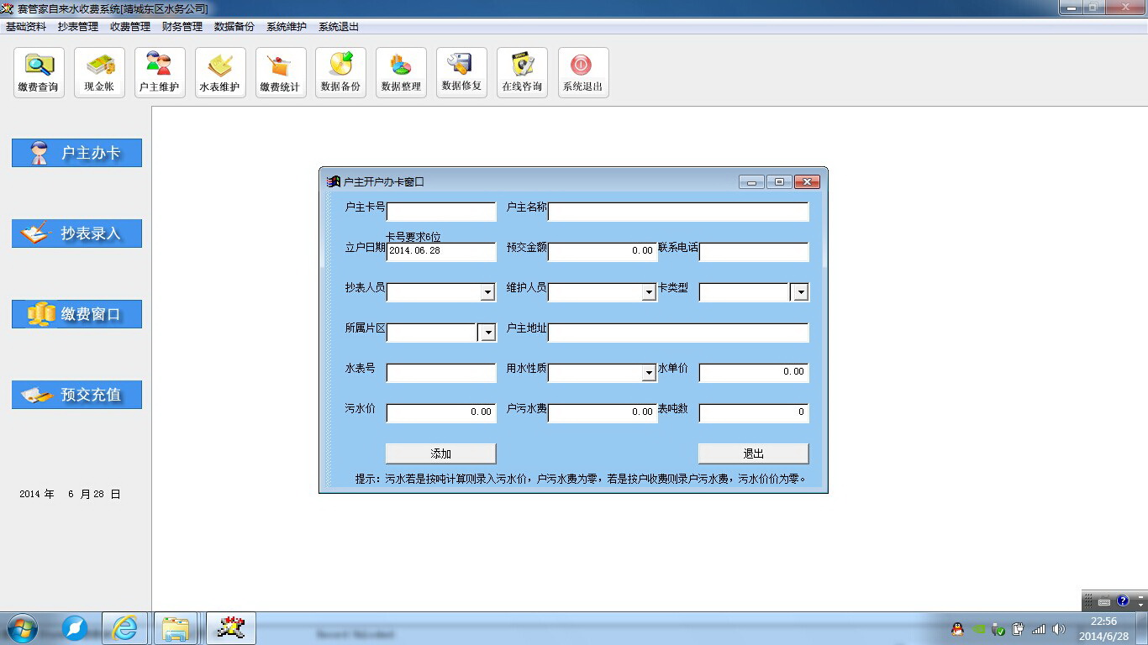Open the 数据修复 data repair tool

tap(461, 72)
